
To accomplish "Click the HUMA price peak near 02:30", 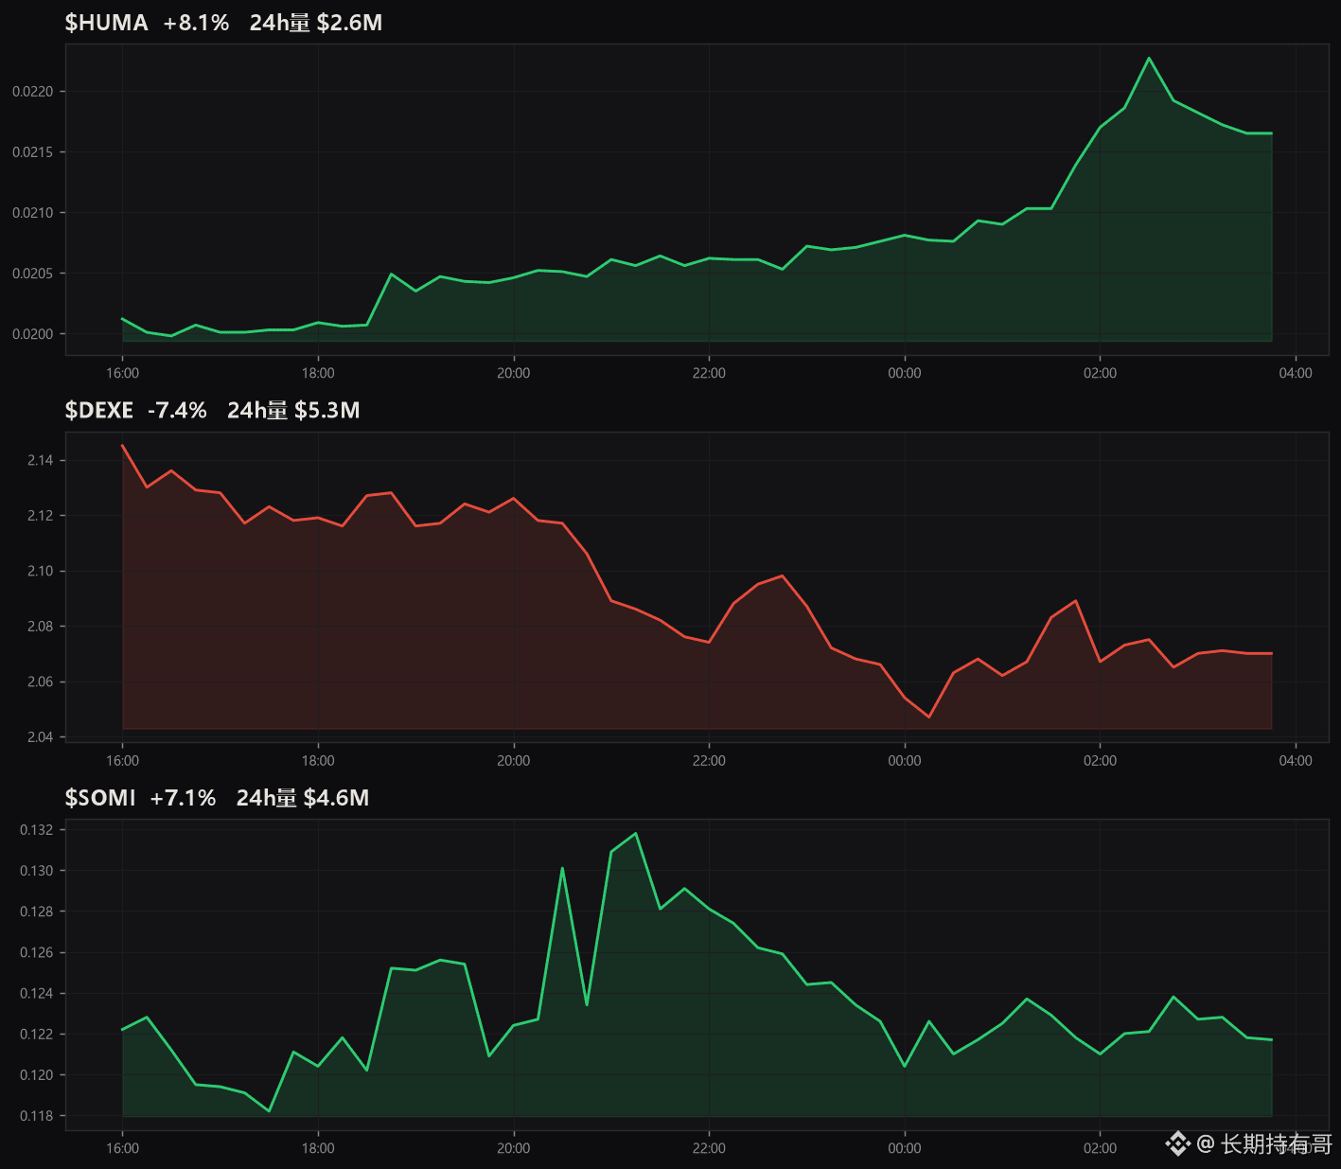I will (1149, 58).
